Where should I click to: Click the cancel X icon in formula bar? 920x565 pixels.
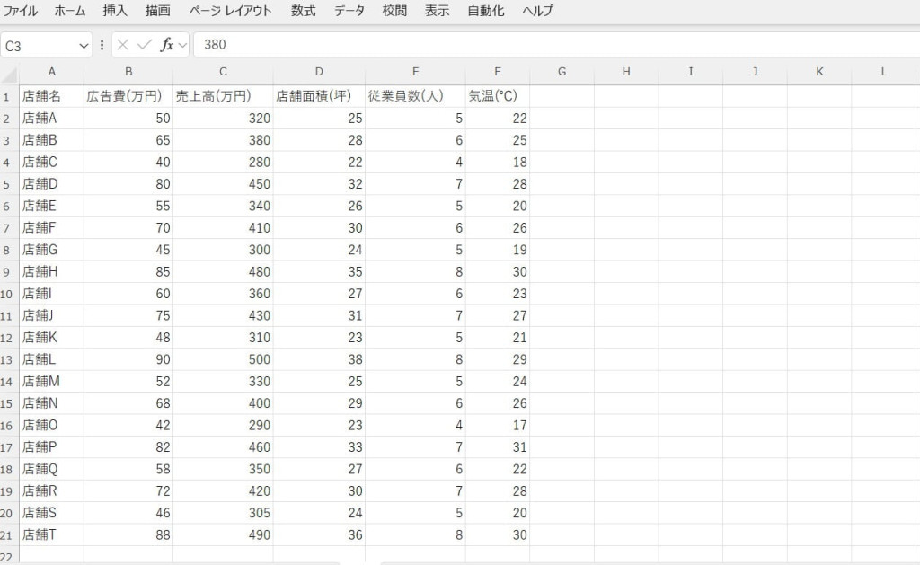coord(123,45)
